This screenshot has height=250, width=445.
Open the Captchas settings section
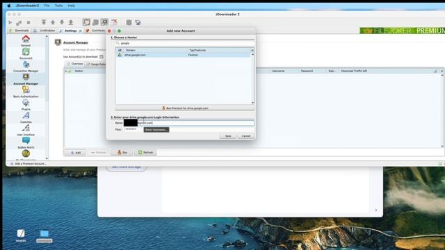point(26,117)
